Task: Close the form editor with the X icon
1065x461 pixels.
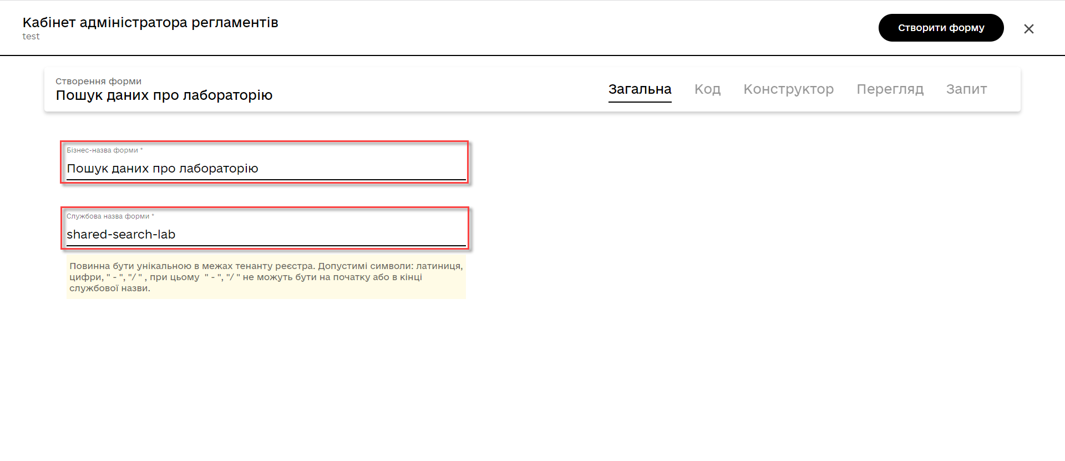Action: [1028, 29]
